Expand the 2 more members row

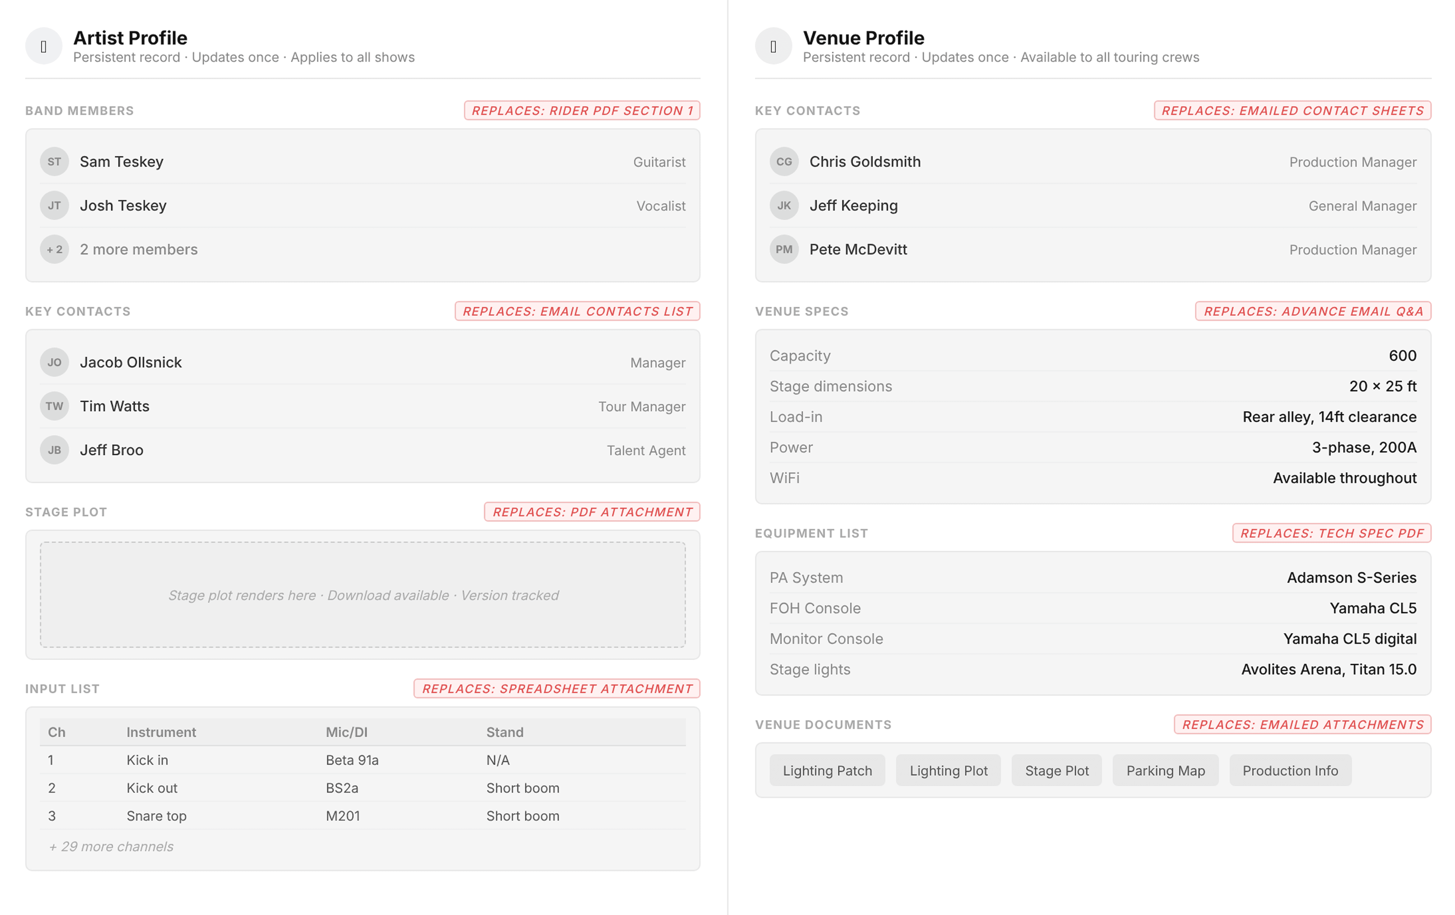(139, 249)
